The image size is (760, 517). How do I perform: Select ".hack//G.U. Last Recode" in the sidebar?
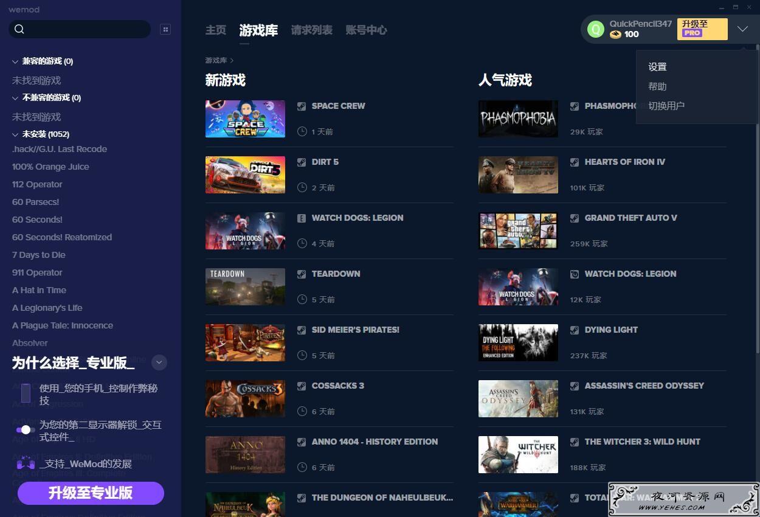pos(60,149)
